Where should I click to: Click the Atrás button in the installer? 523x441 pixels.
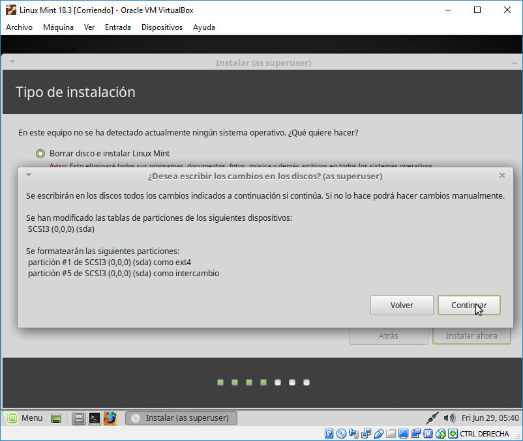pyautogui.click(x=389, y=335)
